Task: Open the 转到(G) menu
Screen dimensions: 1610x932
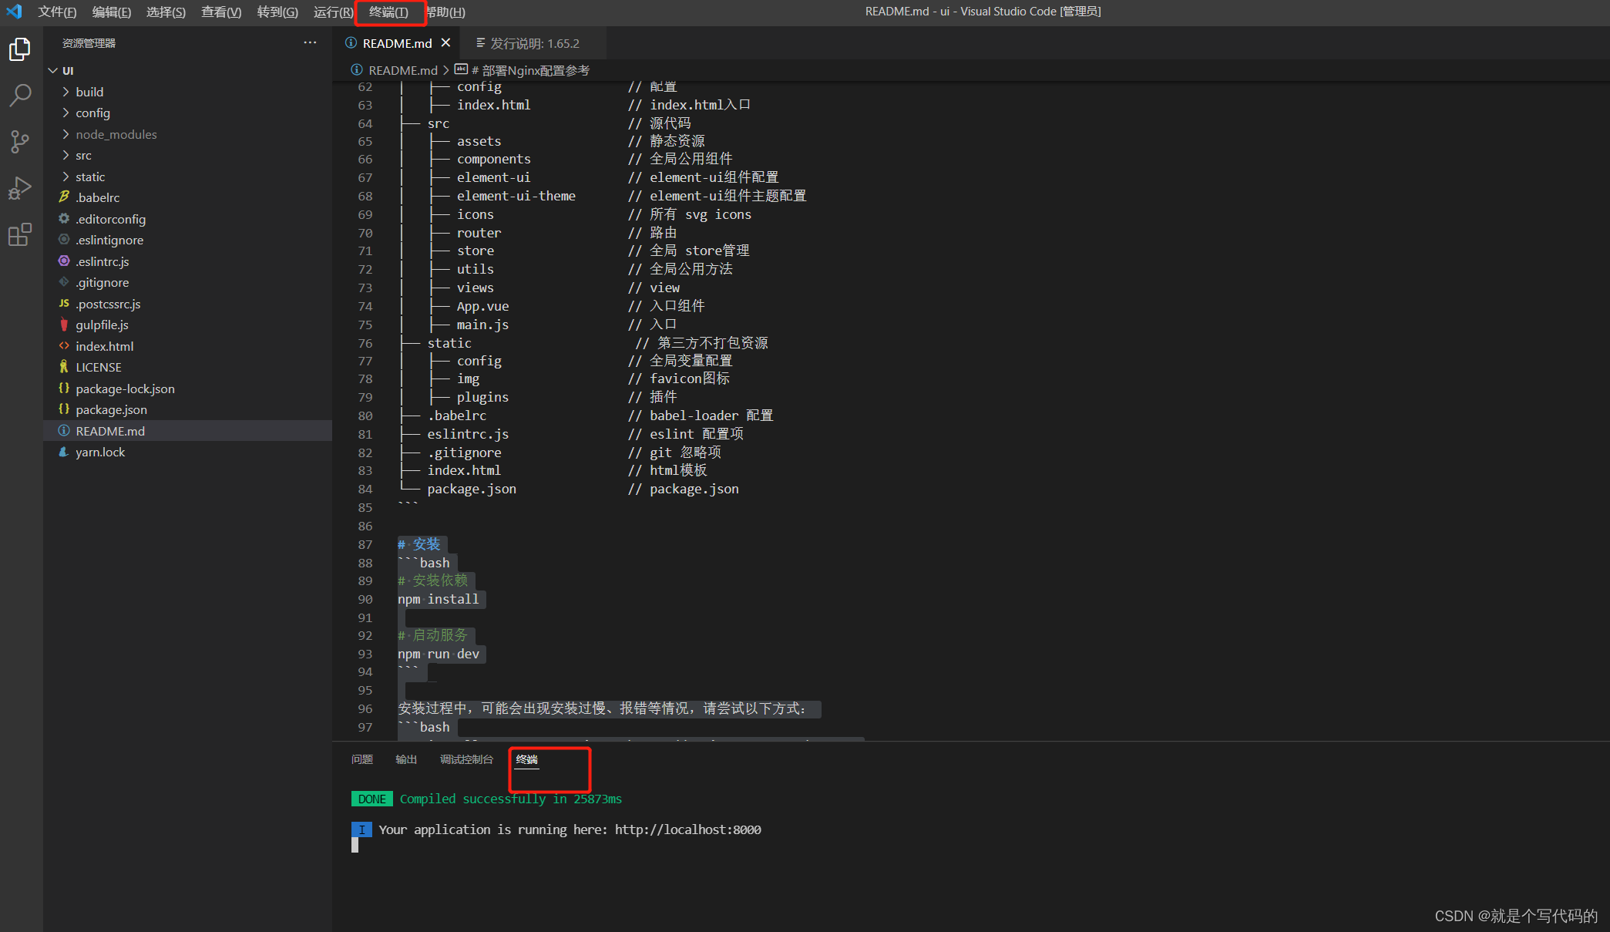Action: click(x=277, y=12)
